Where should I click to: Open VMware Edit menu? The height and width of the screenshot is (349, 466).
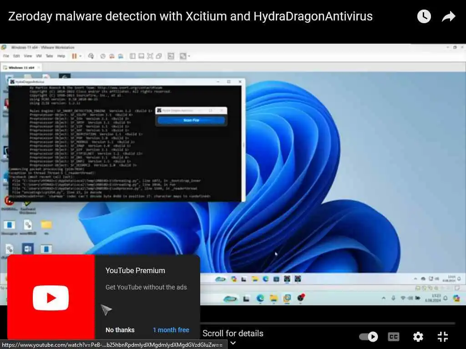coord(16,56)
